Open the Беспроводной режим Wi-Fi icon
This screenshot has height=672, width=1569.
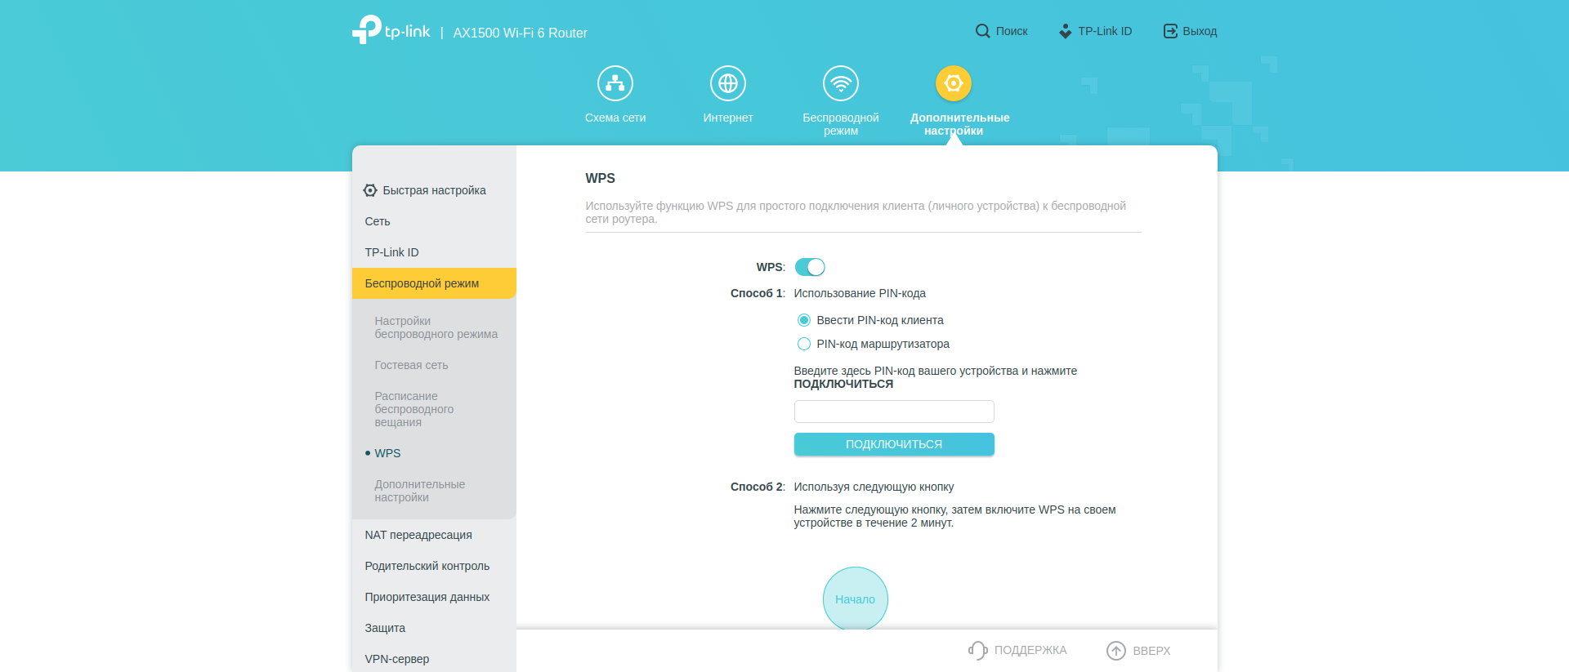coord(840,83)
